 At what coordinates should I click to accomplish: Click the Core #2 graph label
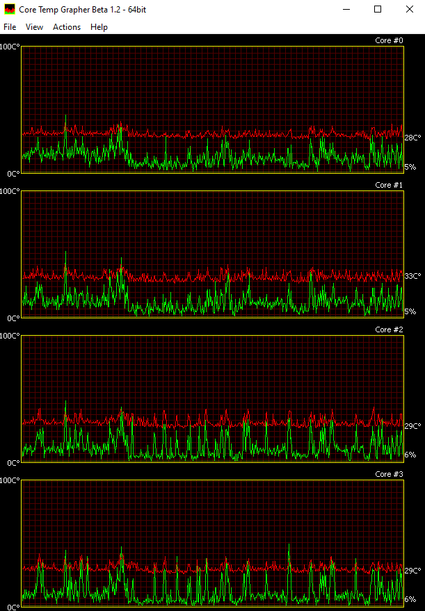[389, 329]
